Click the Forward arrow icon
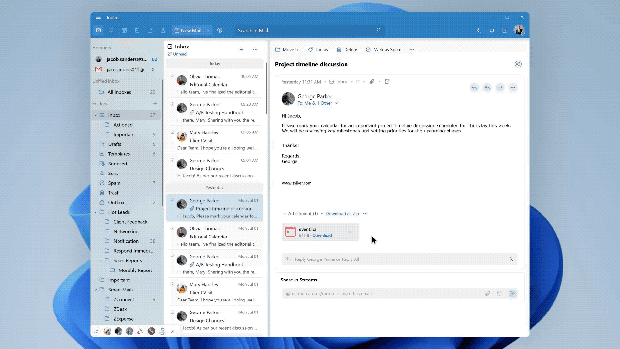Image resolution: width=620 pixels, height=349 pixels. point(500,87)
